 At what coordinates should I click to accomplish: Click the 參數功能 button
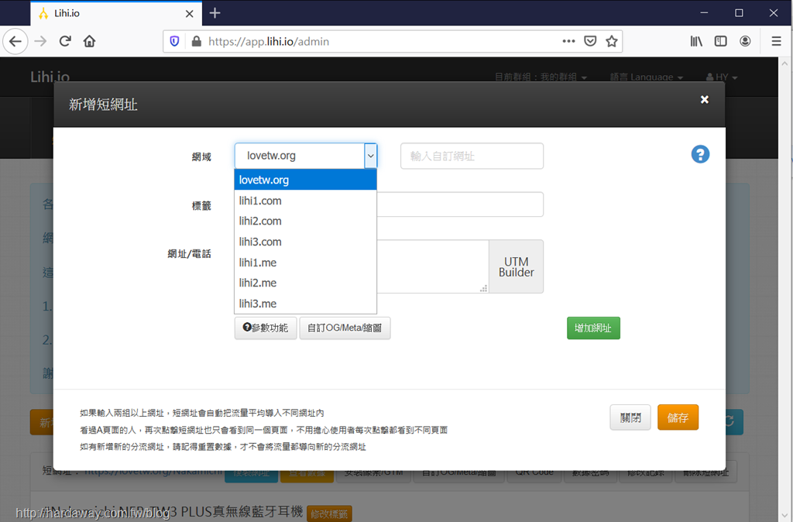(266, 328)
